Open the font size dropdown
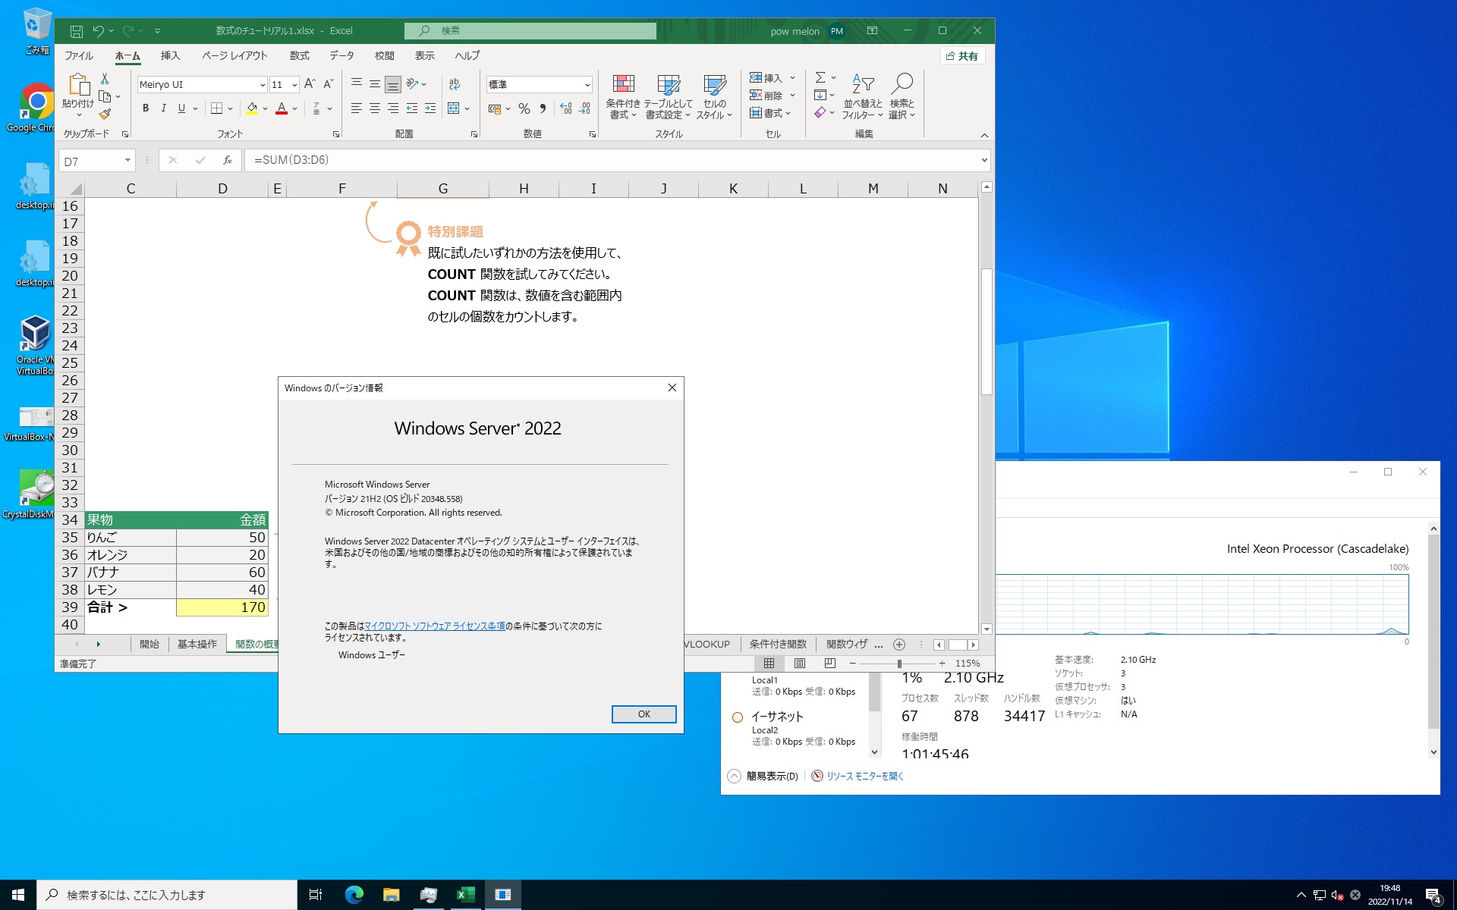The width and height of the screenshot is (1457, 910). pyautogui.click(x=294, y=85)
